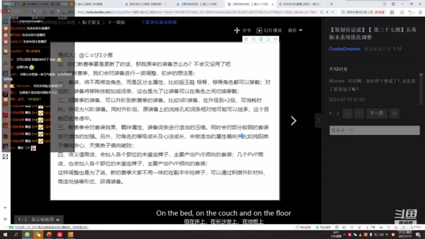Viewport: 425px width, 239px height.
Task: Expand thumbnails via 显示缩略图 toggle
Action: pyautogui.click(x=45, y=219)
